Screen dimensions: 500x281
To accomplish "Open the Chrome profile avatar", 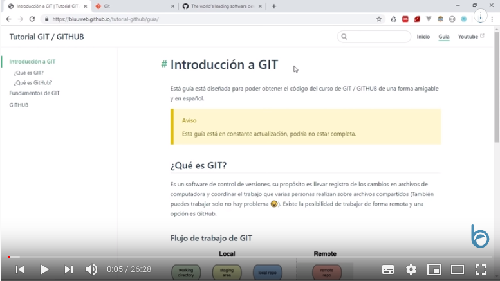I will 480,16.
